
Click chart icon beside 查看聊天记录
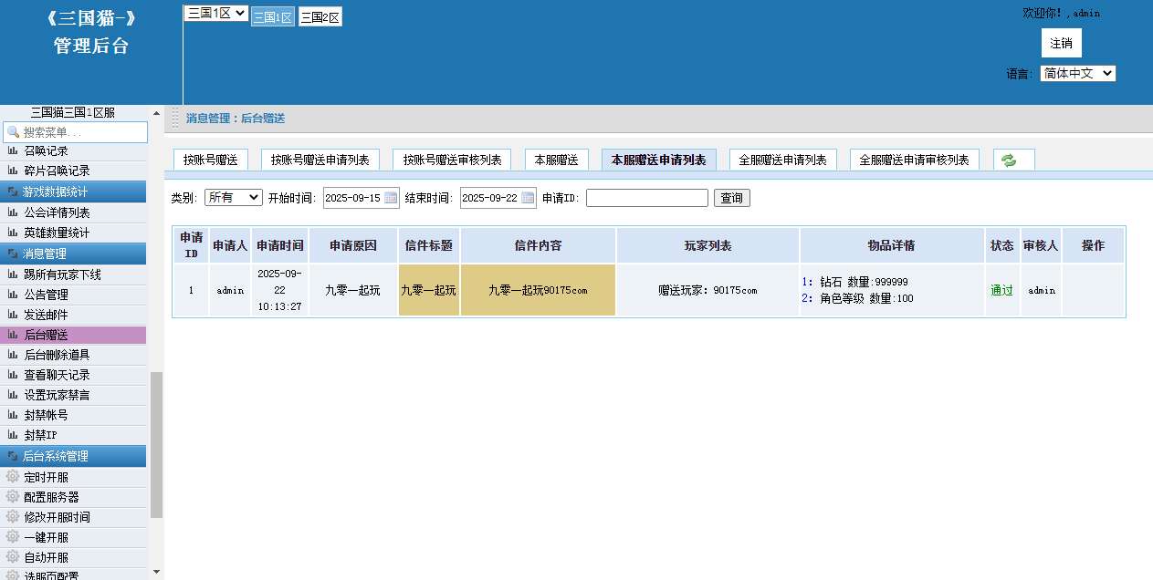13,375
